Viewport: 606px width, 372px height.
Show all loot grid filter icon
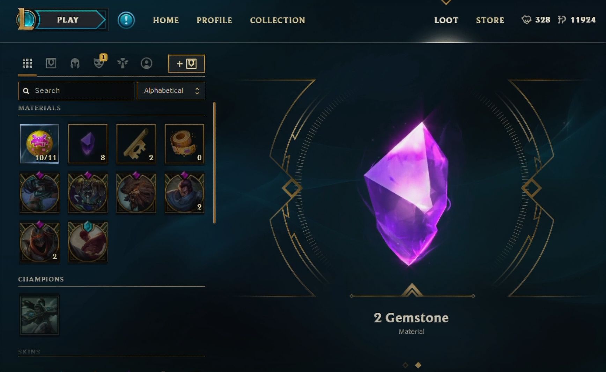pyautogui.click(x=27, y=63)
